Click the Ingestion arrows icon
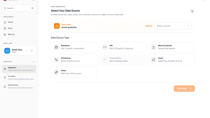 point(5,69)
